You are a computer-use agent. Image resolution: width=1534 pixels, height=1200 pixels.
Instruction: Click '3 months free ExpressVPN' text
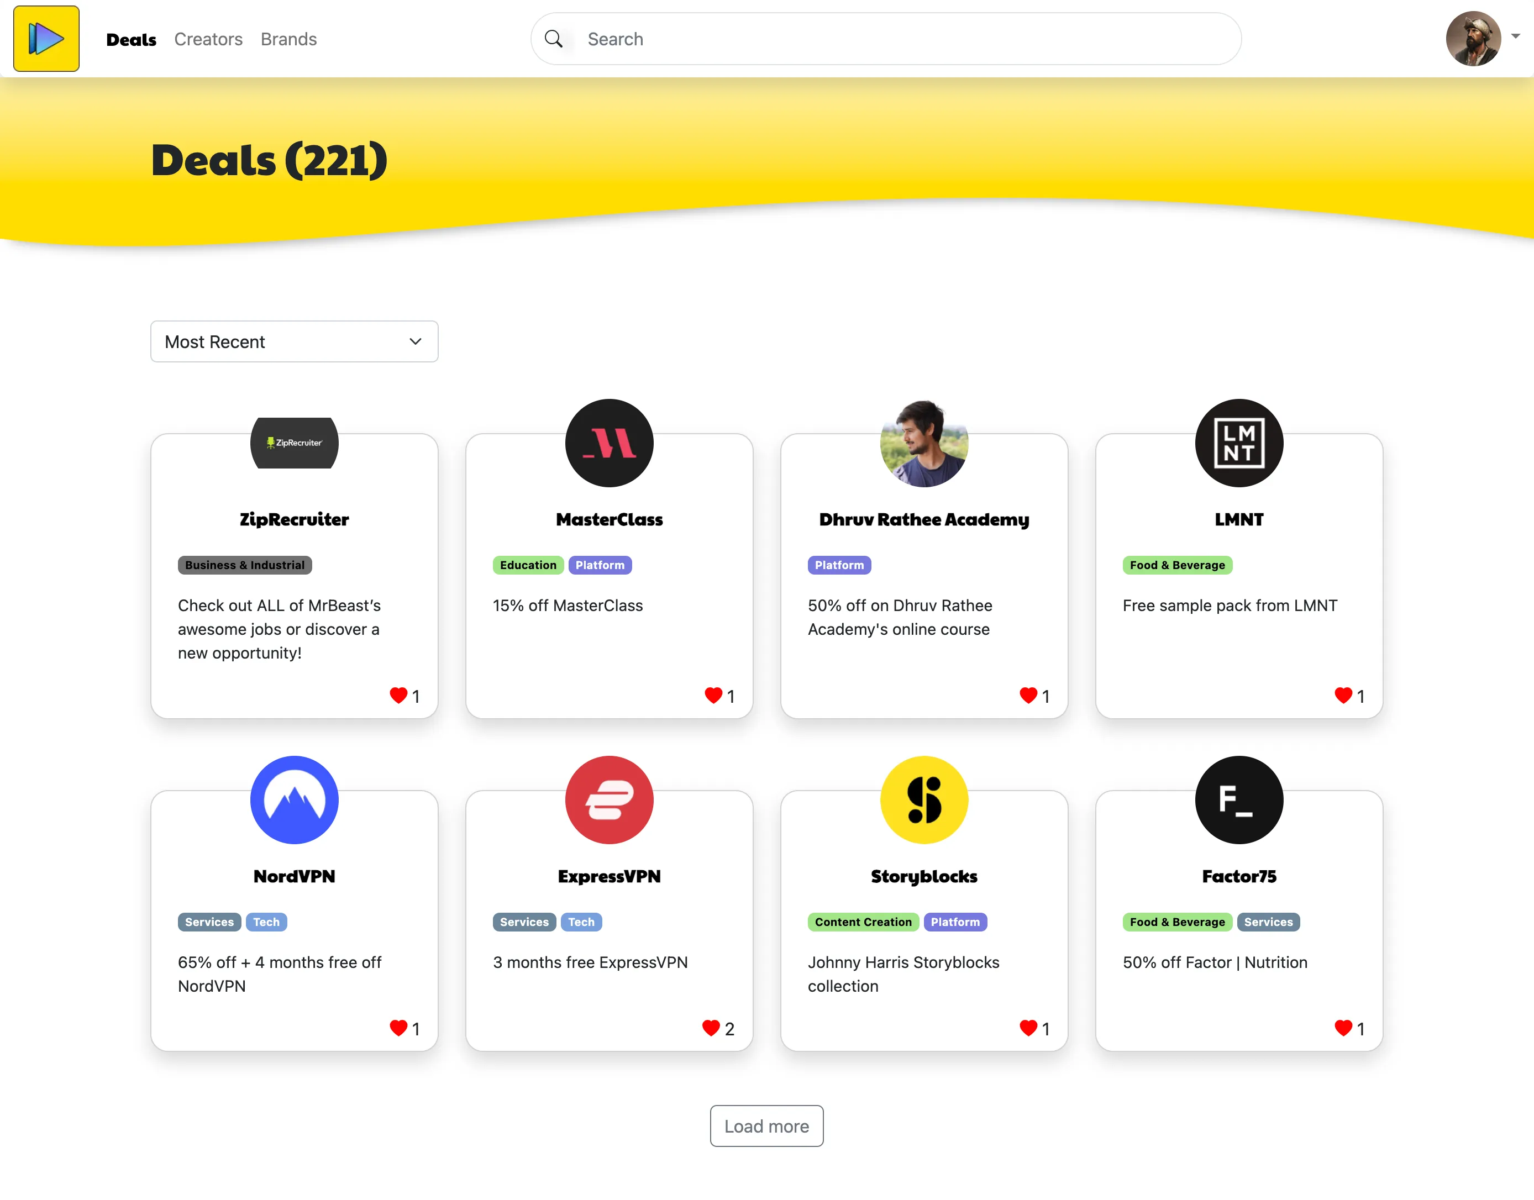point(590,962)
